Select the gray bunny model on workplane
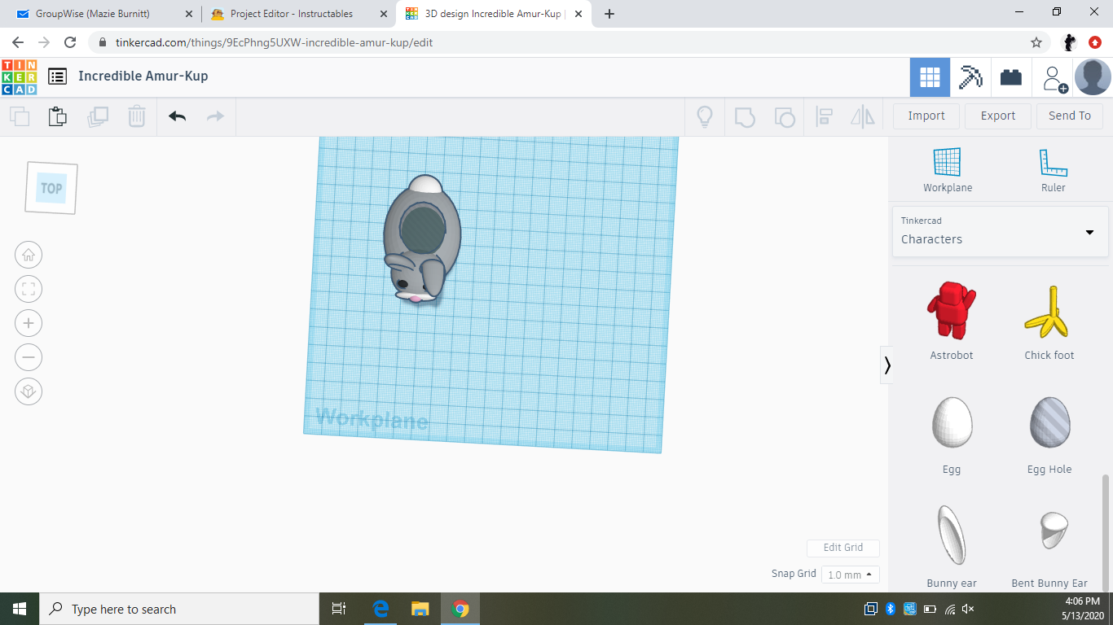Screen dimensions: 1113x625 pos(422,240)
